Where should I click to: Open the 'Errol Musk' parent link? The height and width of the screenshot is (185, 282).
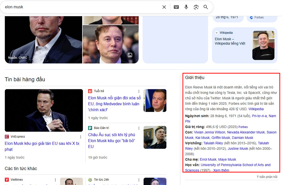point(208,160)
